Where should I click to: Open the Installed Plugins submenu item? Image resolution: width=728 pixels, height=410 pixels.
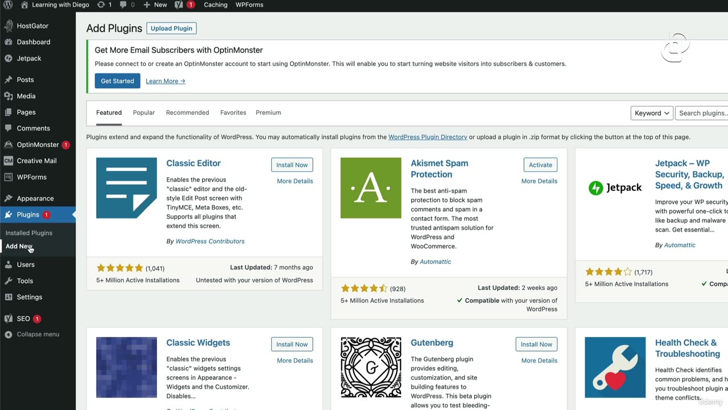[x=29, y=233]
